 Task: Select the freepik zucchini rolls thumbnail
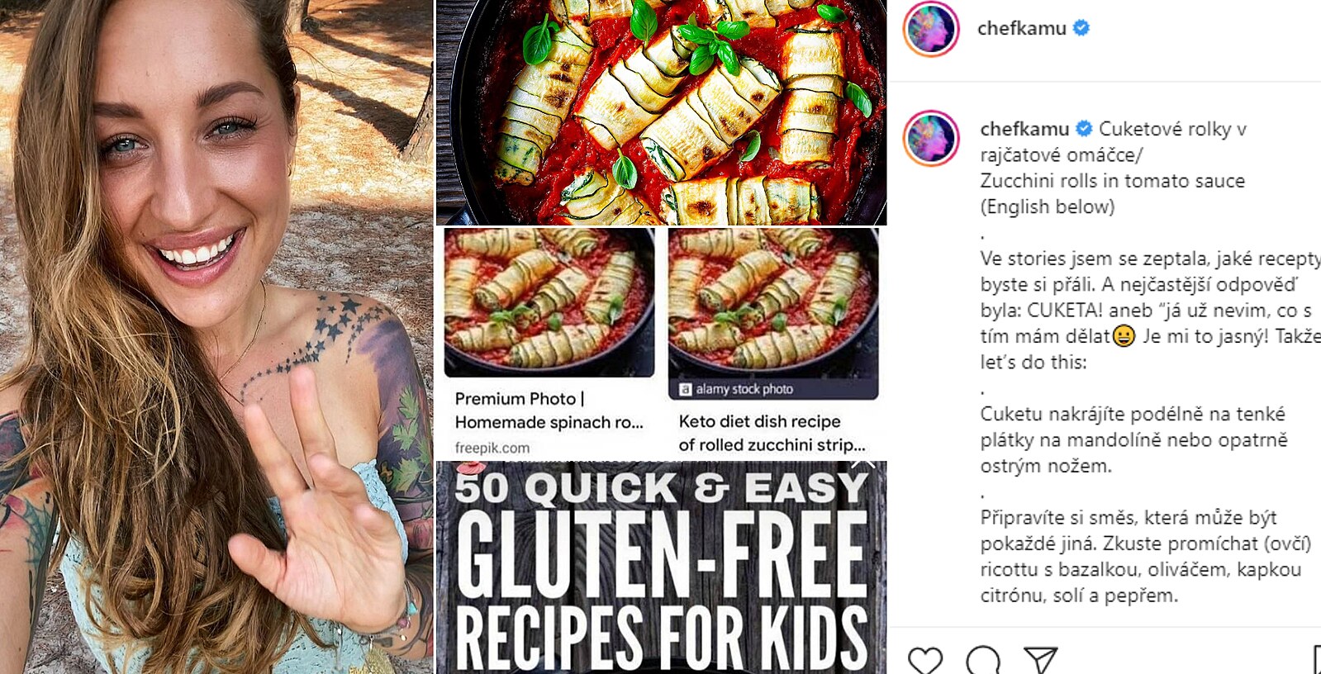click(549, 302)
